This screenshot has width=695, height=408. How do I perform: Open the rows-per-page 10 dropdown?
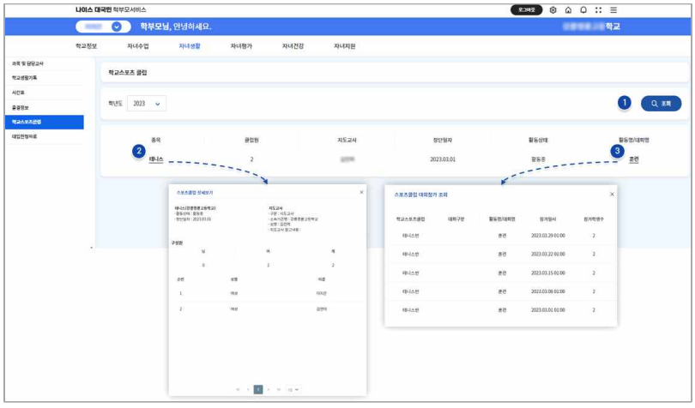pyautogui.click(x=293, y=389)
